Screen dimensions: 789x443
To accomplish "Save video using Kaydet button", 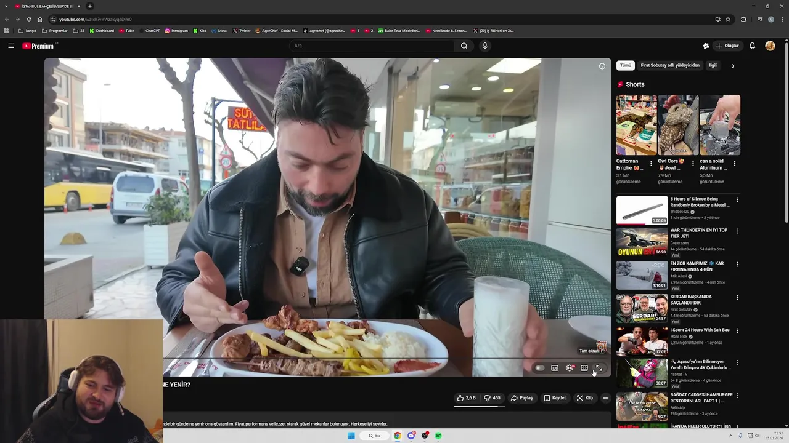I will [x=555, y=398].
